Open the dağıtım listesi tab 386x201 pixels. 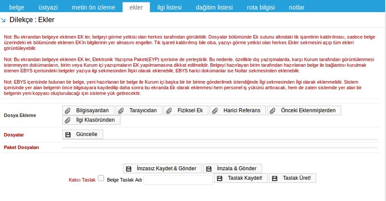[x=214, y=8]
